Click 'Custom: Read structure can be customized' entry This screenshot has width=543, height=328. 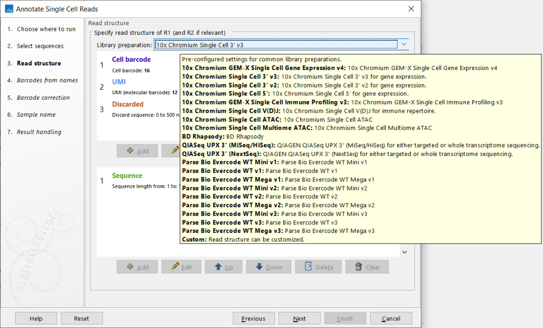[x=243, y=239]
